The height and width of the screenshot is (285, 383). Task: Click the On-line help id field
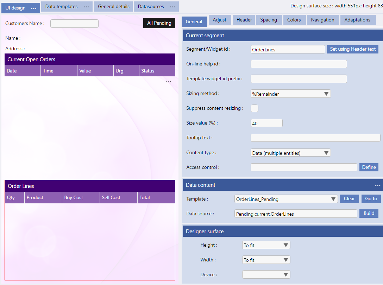click(299, 64)
